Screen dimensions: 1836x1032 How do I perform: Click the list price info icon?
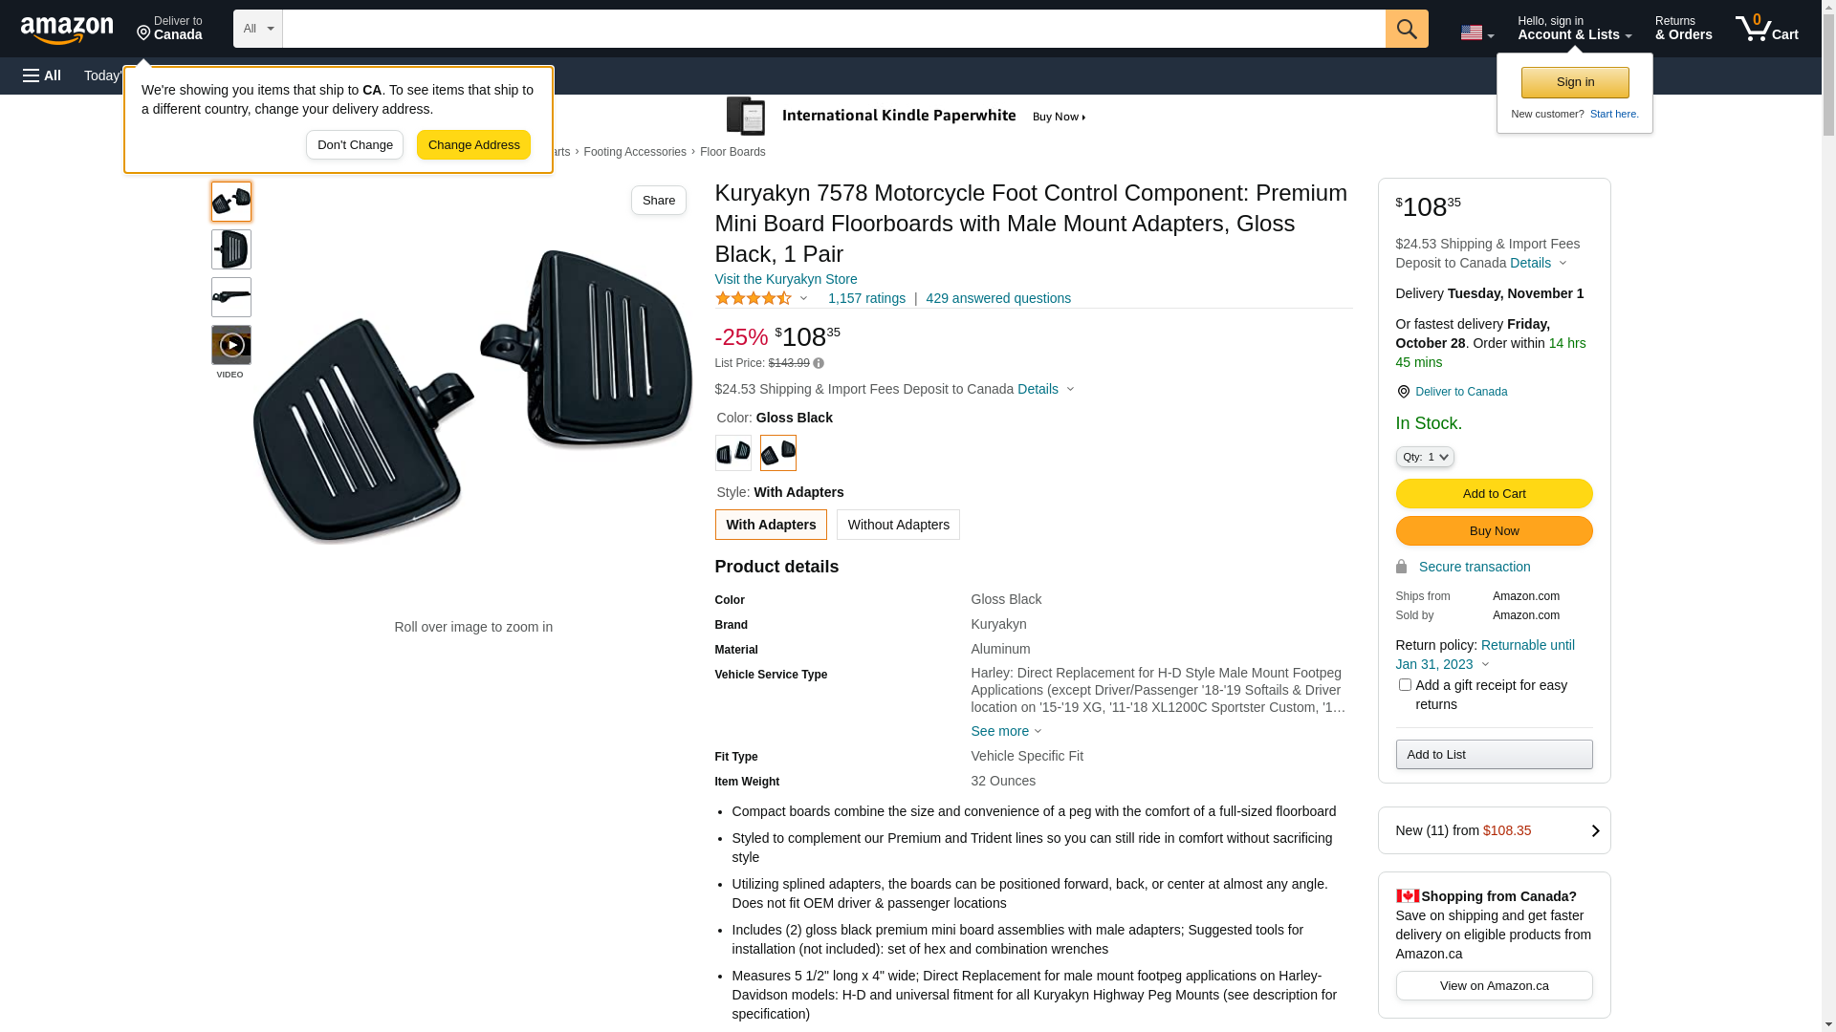(819, 363)
